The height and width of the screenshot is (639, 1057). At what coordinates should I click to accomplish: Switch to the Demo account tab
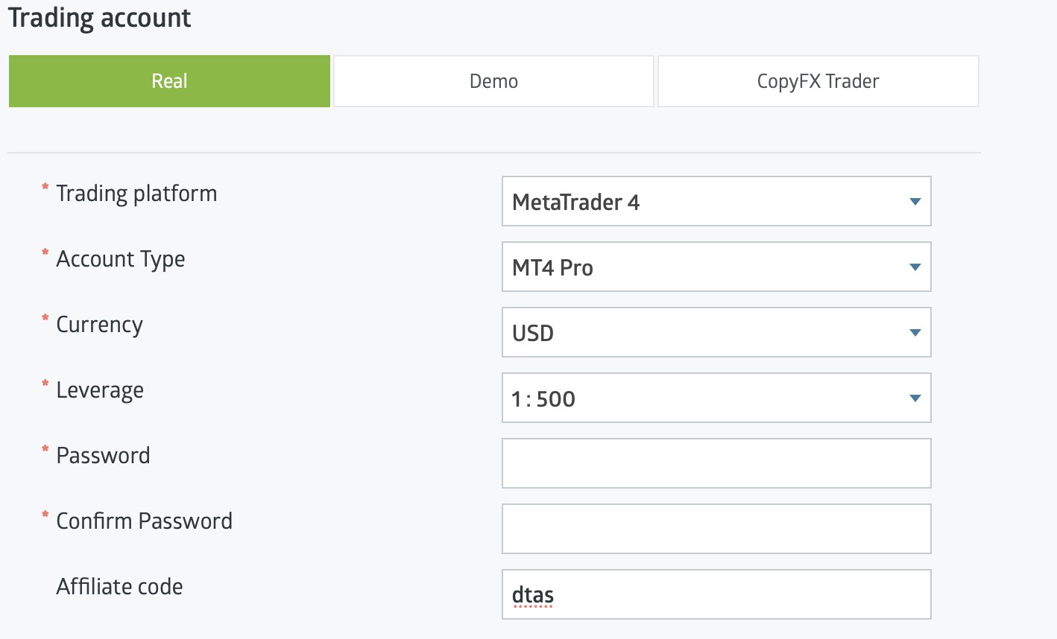[493, 81]
